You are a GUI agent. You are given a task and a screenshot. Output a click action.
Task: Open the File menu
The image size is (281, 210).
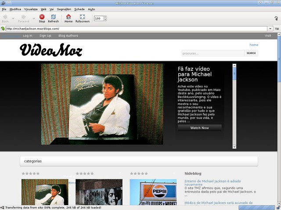[x=4, y=9]
